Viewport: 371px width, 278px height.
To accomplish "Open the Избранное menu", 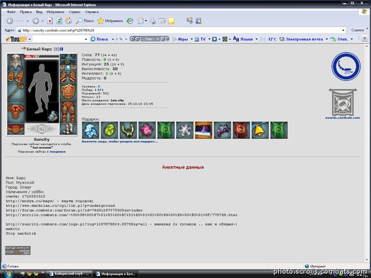I will pos(56,12).
